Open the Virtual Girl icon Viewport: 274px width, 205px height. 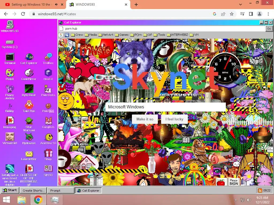10,139
